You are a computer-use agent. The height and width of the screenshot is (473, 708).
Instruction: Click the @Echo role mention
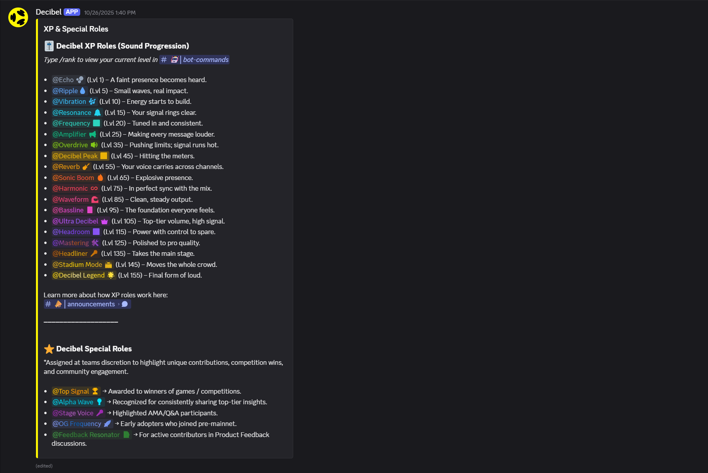[63, 80]
